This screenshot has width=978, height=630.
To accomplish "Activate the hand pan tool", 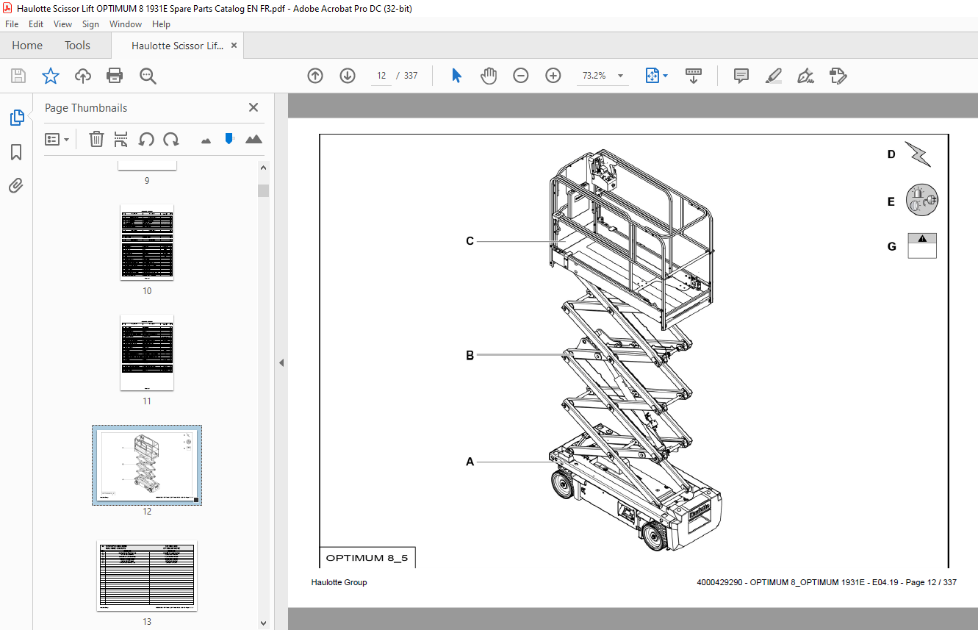I will click(x=489, y=76).
